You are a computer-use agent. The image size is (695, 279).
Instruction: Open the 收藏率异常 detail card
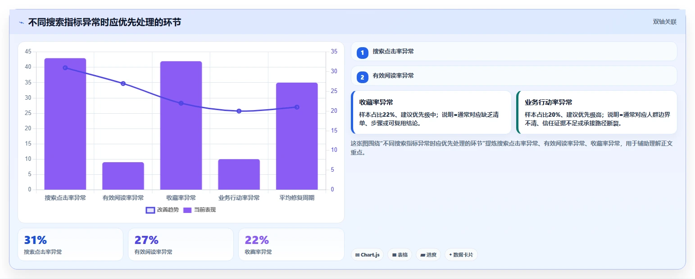[x=431, y=112]
